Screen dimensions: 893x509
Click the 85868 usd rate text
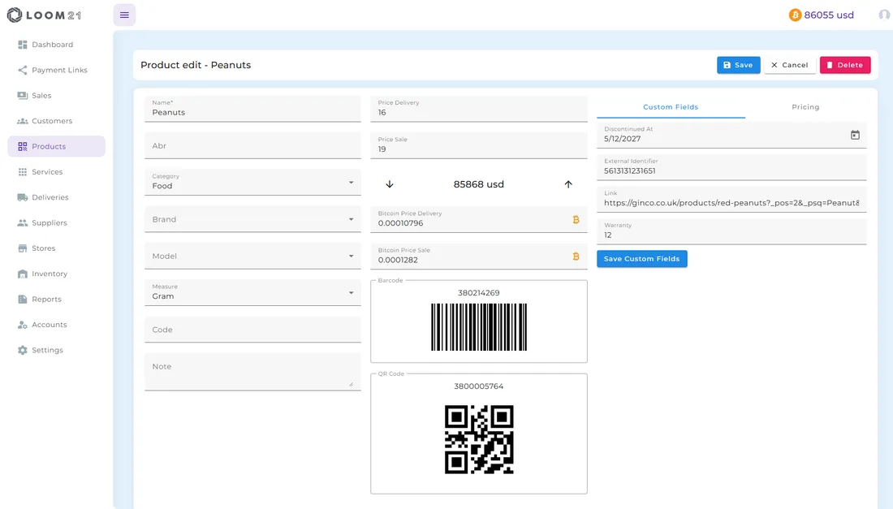(x=478, y=184)
